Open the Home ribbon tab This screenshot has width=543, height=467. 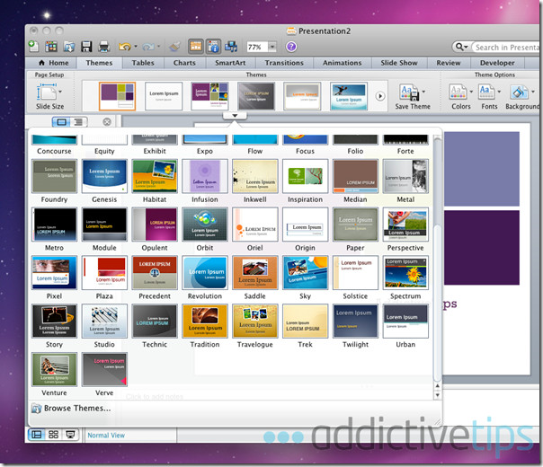[54, 63]
